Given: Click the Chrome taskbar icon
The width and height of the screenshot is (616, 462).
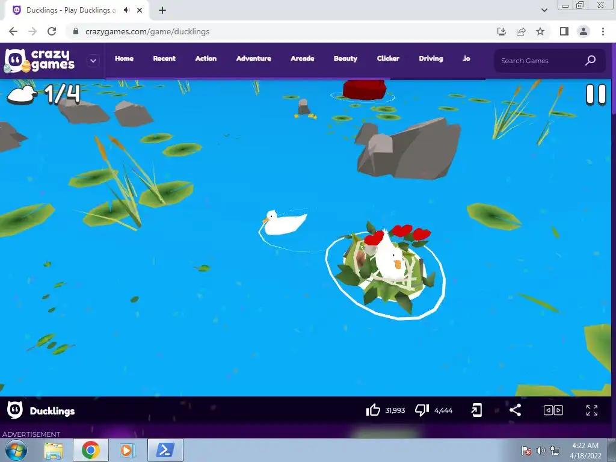Looking at the screenshot, I should pos(90,450).
